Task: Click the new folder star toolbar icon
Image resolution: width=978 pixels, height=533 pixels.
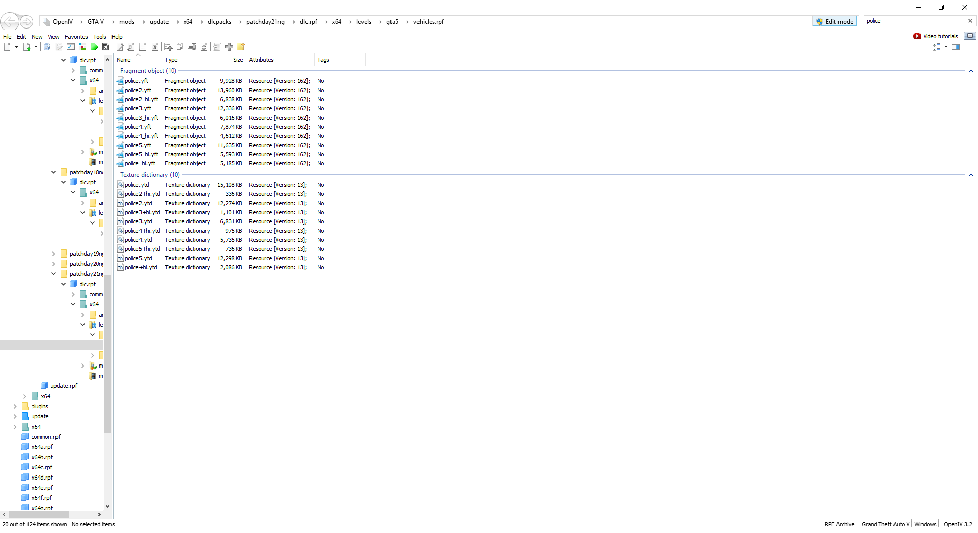Action: click(x=241, y=47)
